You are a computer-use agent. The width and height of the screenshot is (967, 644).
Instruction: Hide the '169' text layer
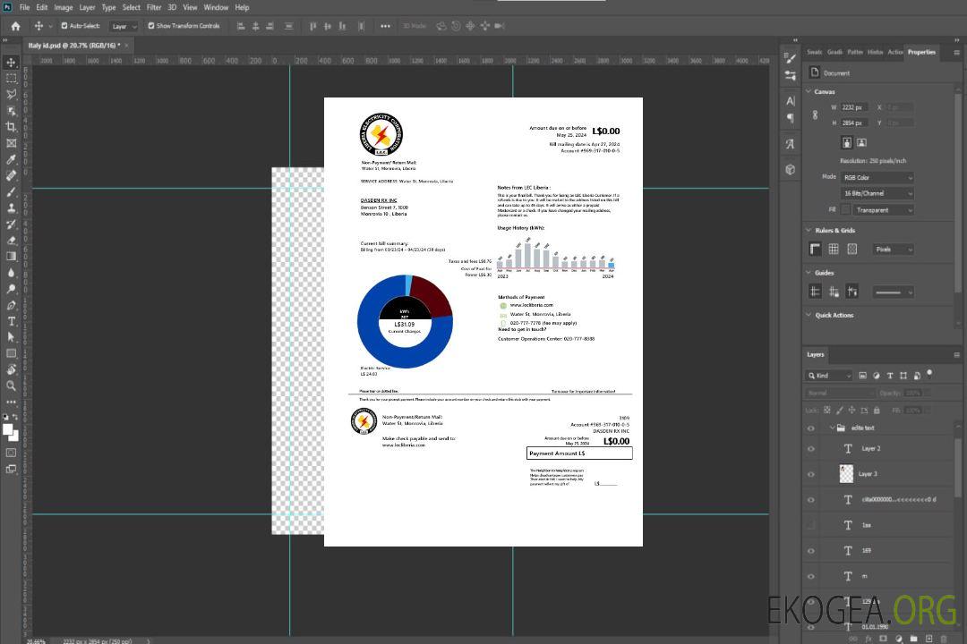pyautogui.click(x=811, y=552)
